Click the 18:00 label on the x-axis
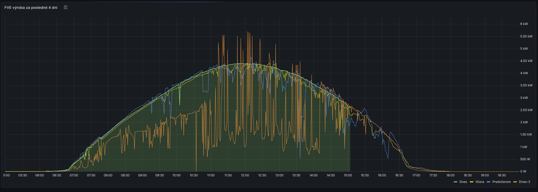The height and width of the screenshot is (192, 538). (x=450, y=175)
